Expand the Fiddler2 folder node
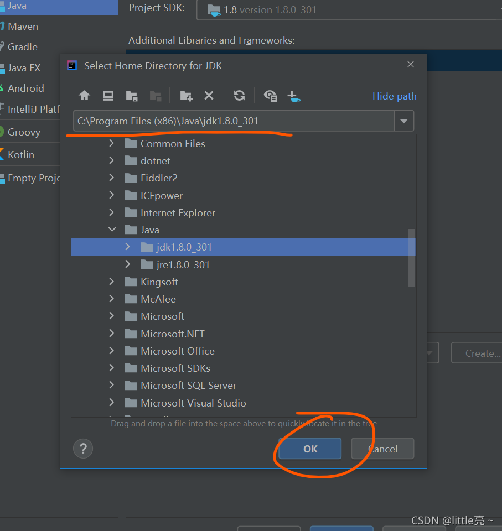This screenshot has height=531, width=502. (x=111, y=178)
